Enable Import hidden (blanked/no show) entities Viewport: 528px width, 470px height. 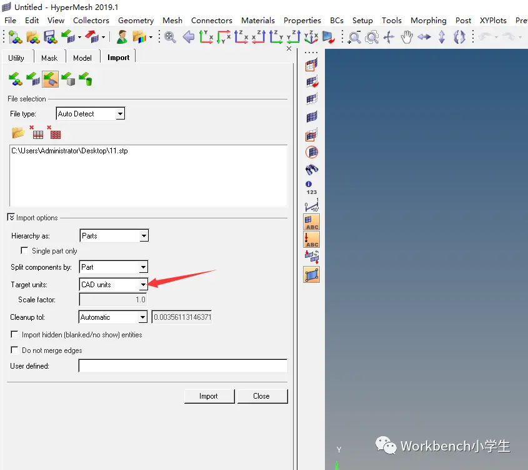pos(14,334)
